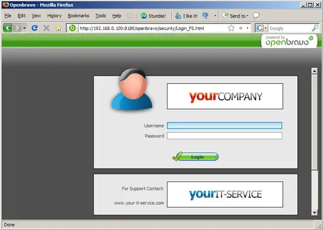The image size is (323, 230).
Task: Bookmark this page with the star icon
Action: [231, 28]
